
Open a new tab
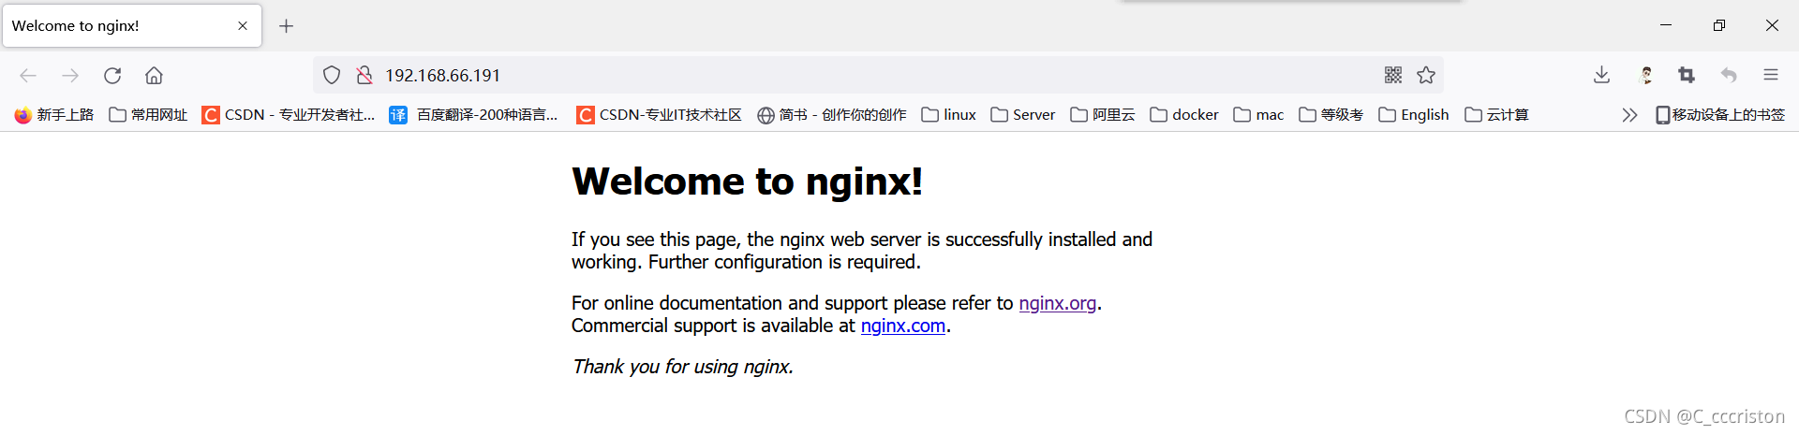click(287, 26)
